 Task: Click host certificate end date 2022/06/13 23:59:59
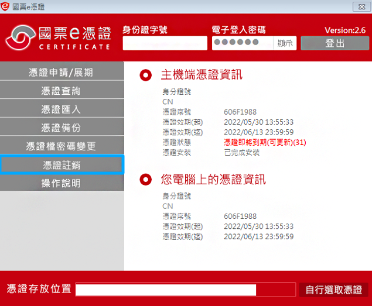tap(258, 132)
